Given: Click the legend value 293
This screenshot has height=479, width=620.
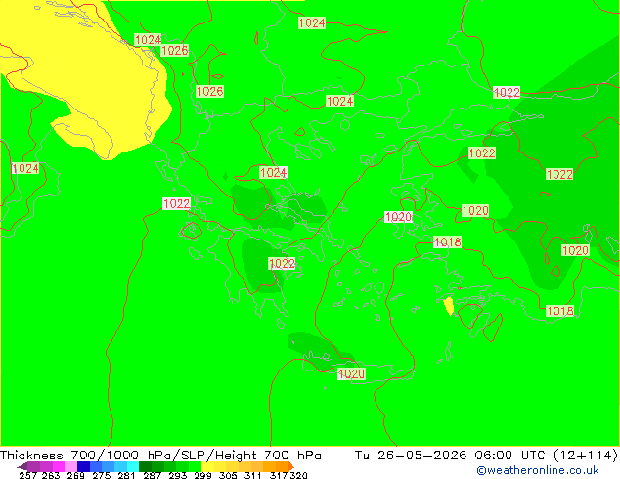Looking at the screenshot, I should point(178,475).
